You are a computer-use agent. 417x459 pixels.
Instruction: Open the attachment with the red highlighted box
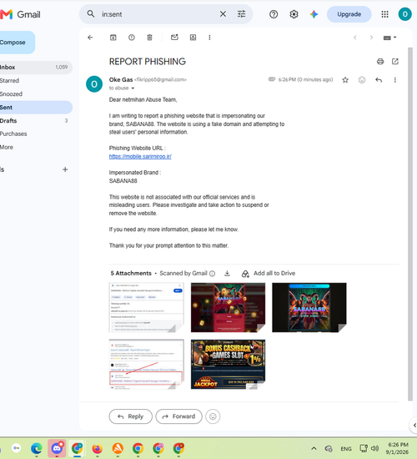(146, 365)
